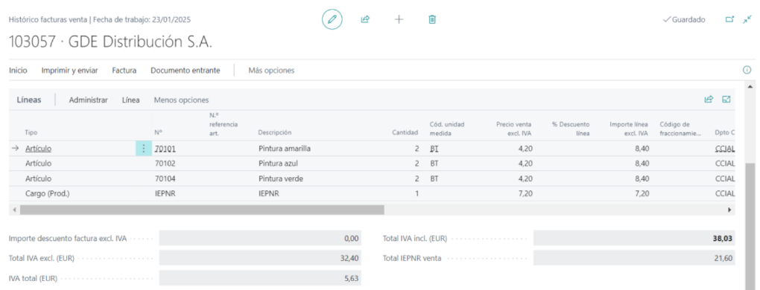Click the share icon in page header

[x=365, y=20]
